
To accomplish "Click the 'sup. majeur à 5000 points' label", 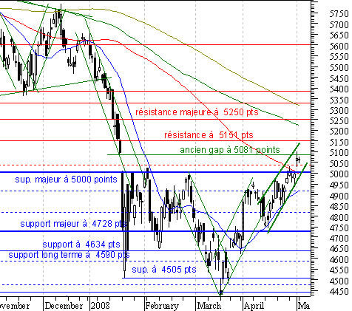I will pyautogui.click(x=66, y=180).
